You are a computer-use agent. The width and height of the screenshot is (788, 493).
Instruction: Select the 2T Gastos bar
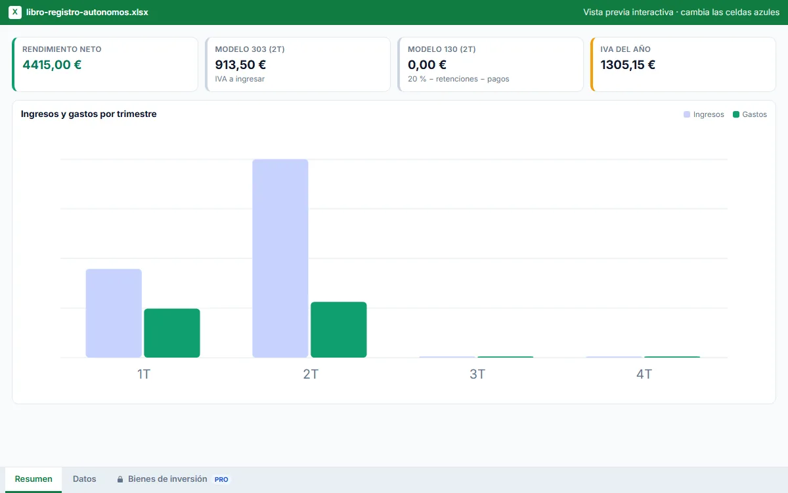339,329
